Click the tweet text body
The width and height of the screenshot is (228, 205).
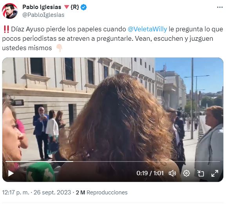coord(113,38)
